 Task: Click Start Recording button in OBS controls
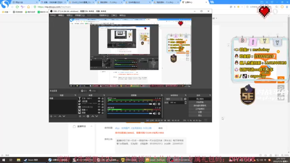200,102
